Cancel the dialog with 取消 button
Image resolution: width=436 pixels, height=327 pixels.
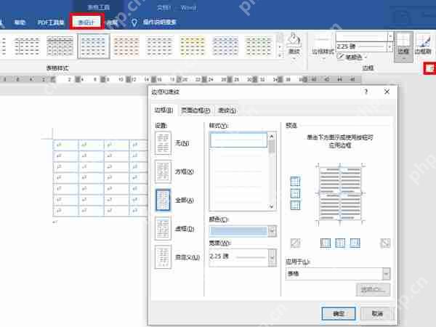(377, 314)
